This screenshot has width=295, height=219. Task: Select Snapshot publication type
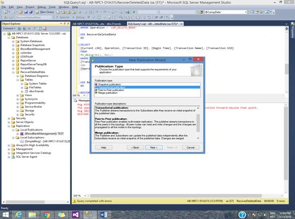tap(110, 84)
